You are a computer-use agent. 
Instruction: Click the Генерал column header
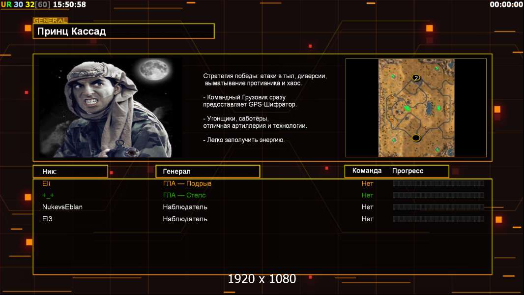coord(207,171)
